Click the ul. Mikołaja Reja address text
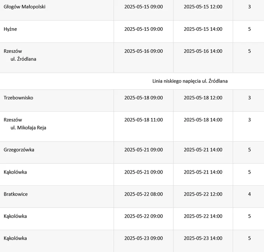 [x=28, y=128]
